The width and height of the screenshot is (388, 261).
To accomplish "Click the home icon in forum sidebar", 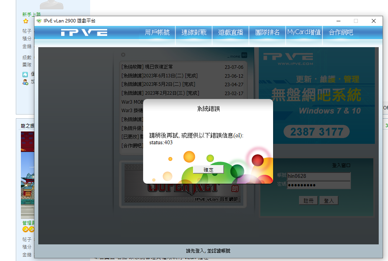I will pos(25,75).
